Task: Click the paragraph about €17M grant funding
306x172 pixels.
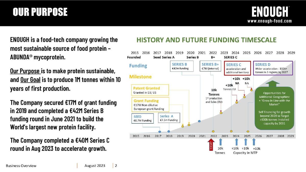Action: click(63, 115)
